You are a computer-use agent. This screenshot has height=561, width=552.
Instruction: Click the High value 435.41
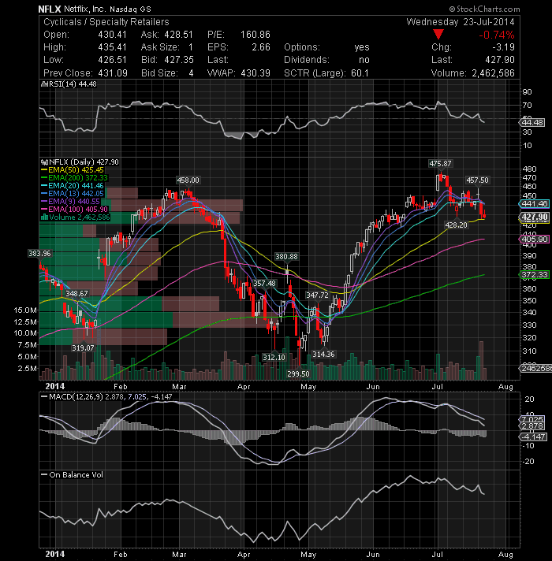click(x=112, y=47)
